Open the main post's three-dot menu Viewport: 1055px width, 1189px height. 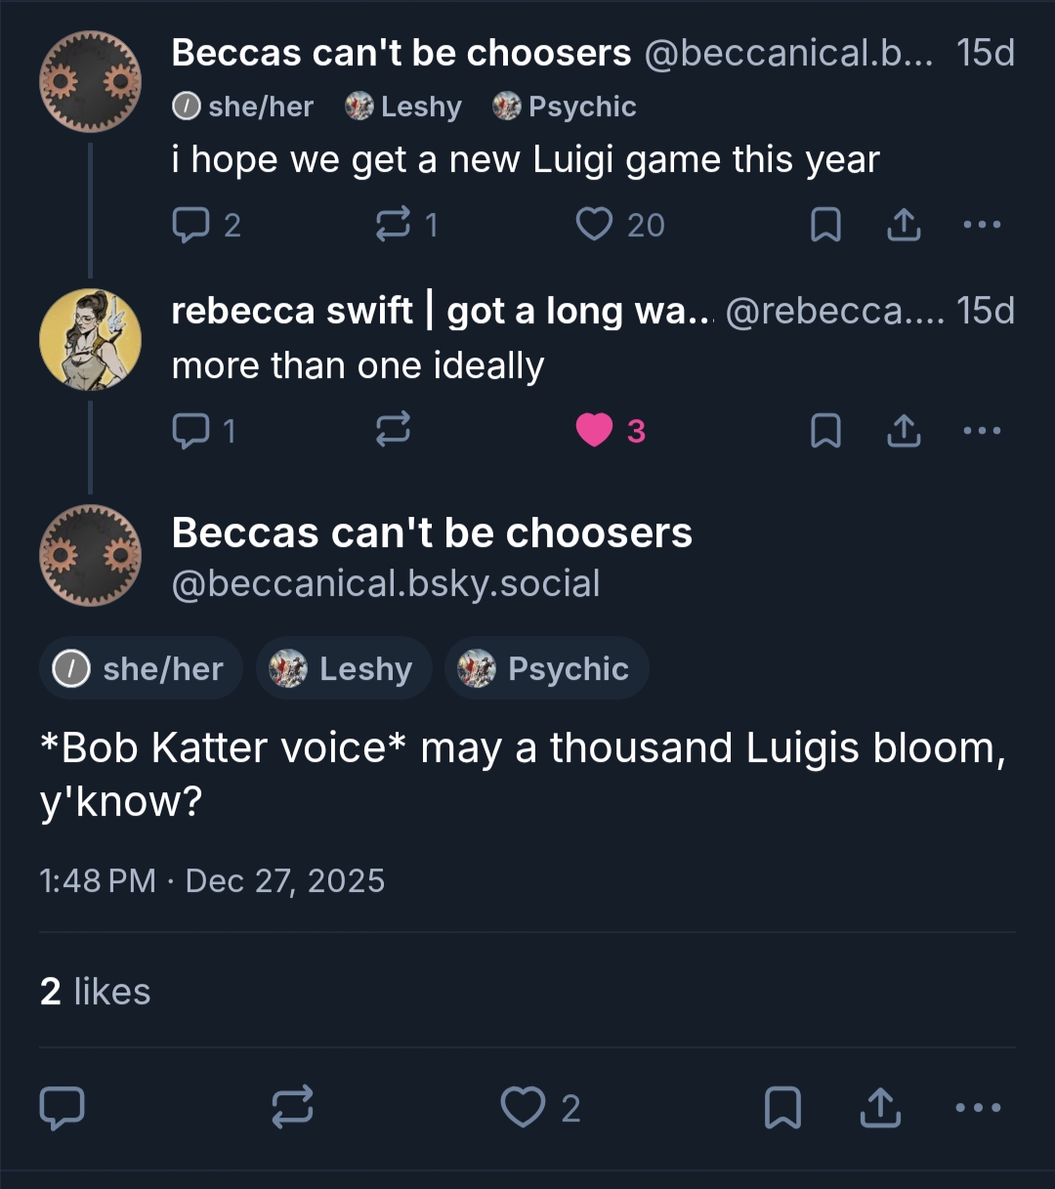point(978,1108)
